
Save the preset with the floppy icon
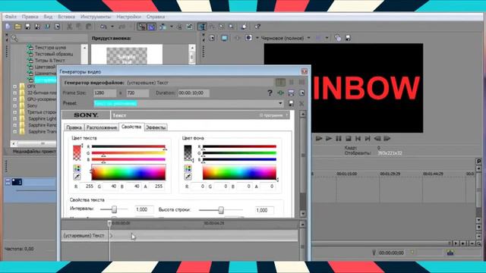coord(291,103)
